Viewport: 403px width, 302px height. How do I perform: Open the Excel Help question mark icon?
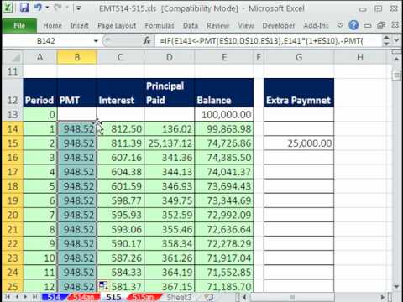(353, 25)
